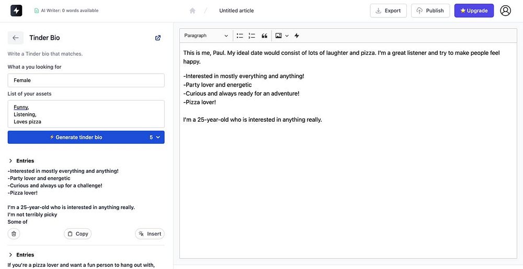Click 'AI Writer: 0 words available' text
This screenshot has height=269, width=523.
click(70, 10)
